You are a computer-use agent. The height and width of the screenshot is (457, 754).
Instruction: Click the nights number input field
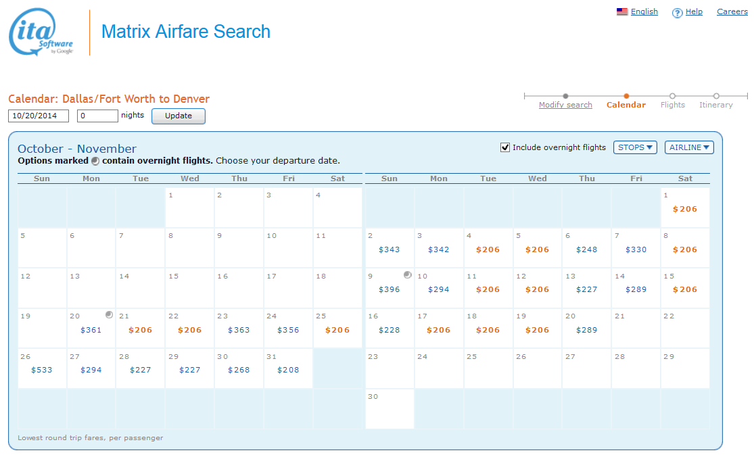(x=97, y=116)
